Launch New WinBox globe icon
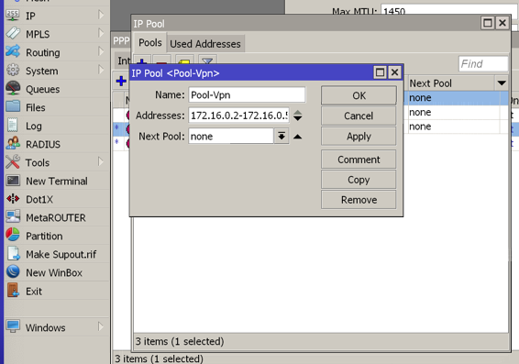Image resolution: width=519 pixels, height=364 pixels. tap(13, 272)
